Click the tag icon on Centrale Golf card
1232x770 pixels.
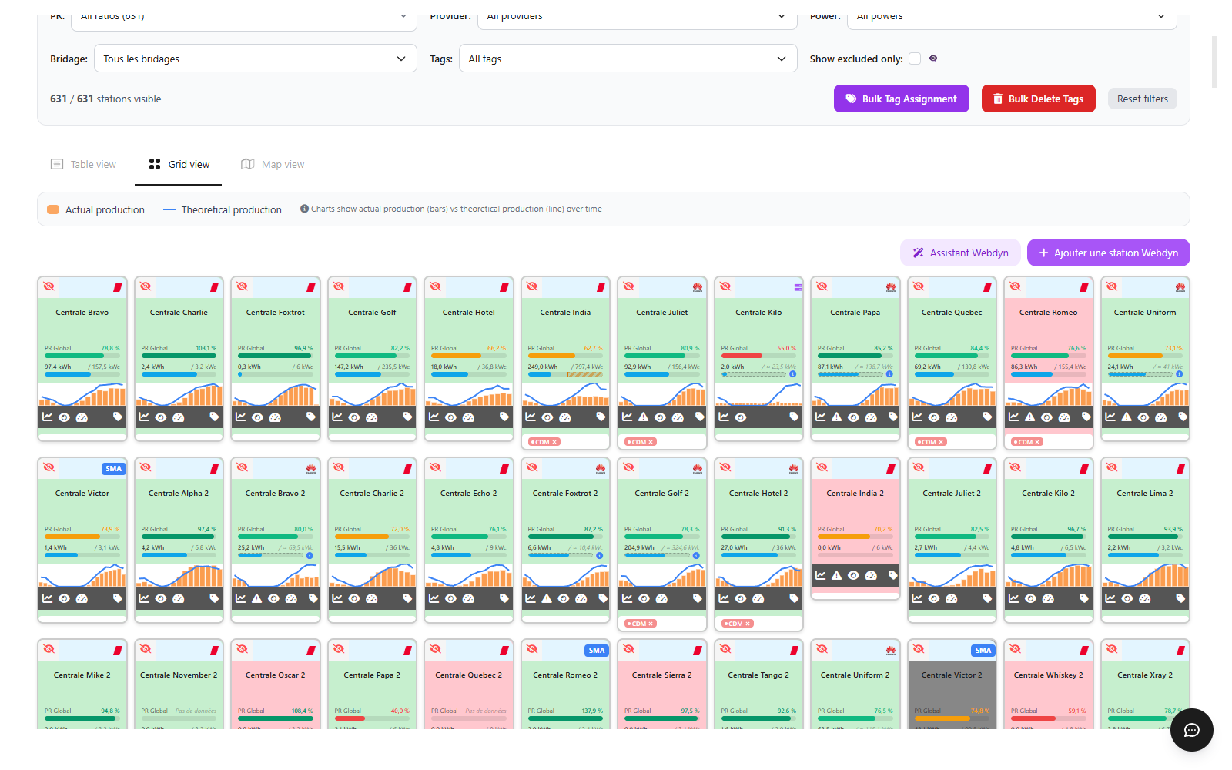(x=407, y=417)
